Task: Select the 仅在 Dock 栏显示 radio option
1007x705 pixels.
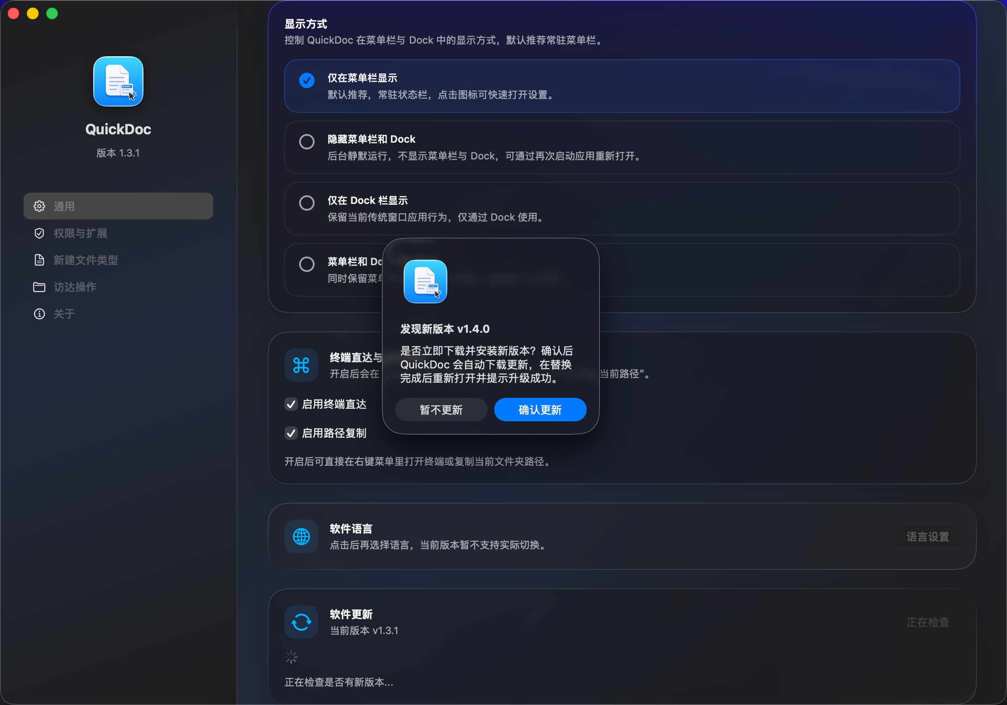Action: (x=307, y=203)
